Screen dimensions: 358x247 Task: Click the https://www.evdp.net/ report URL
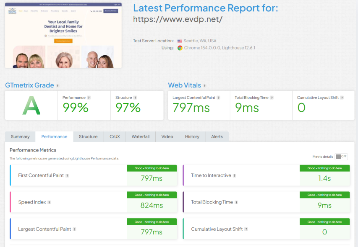click(x=178, y=19)
